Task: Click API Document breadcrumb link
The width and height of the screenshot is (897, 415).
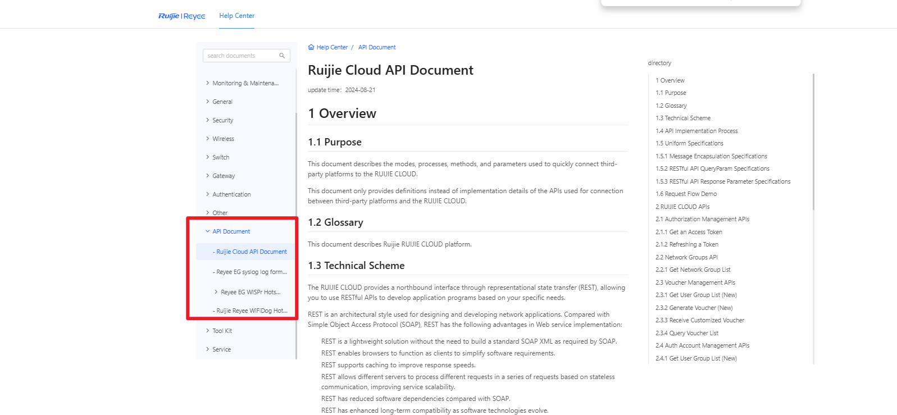Action: [x=377, y=48]
